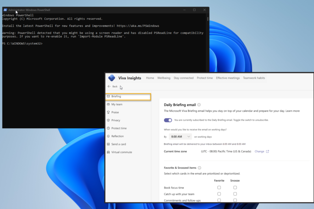Open the 8:00 AM delivery time dropdown
314x209 pixels.
tap(180, 136)
